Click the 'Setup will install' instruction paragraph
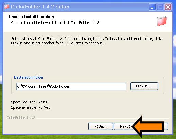 (86, 41)
